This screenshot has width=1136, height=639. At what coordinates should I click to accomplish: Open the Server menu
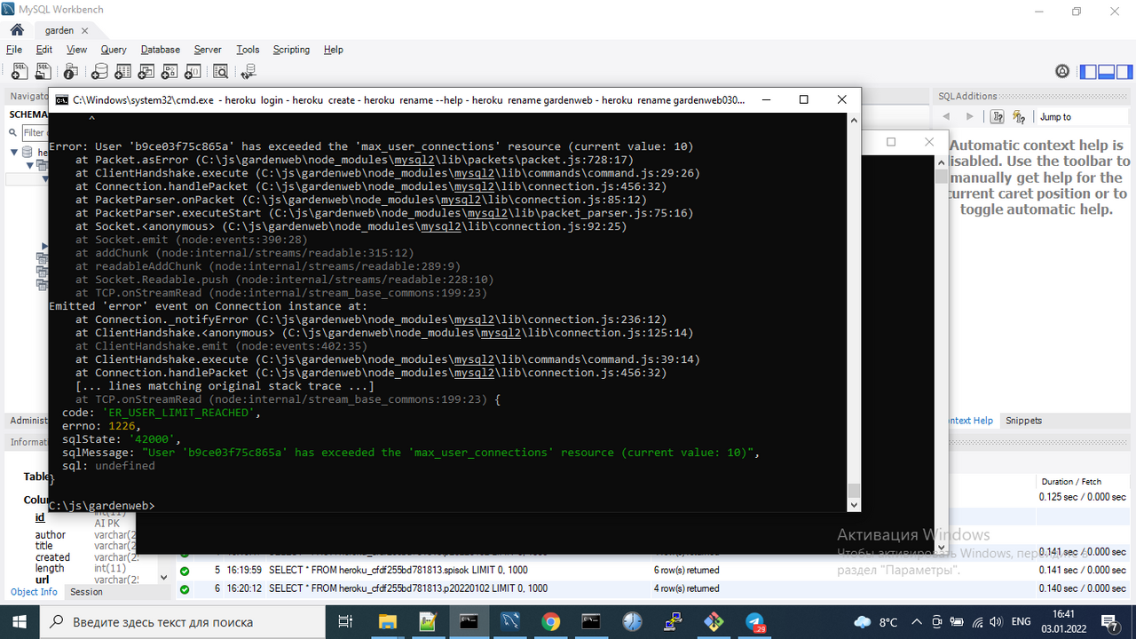tap(208, 50)
